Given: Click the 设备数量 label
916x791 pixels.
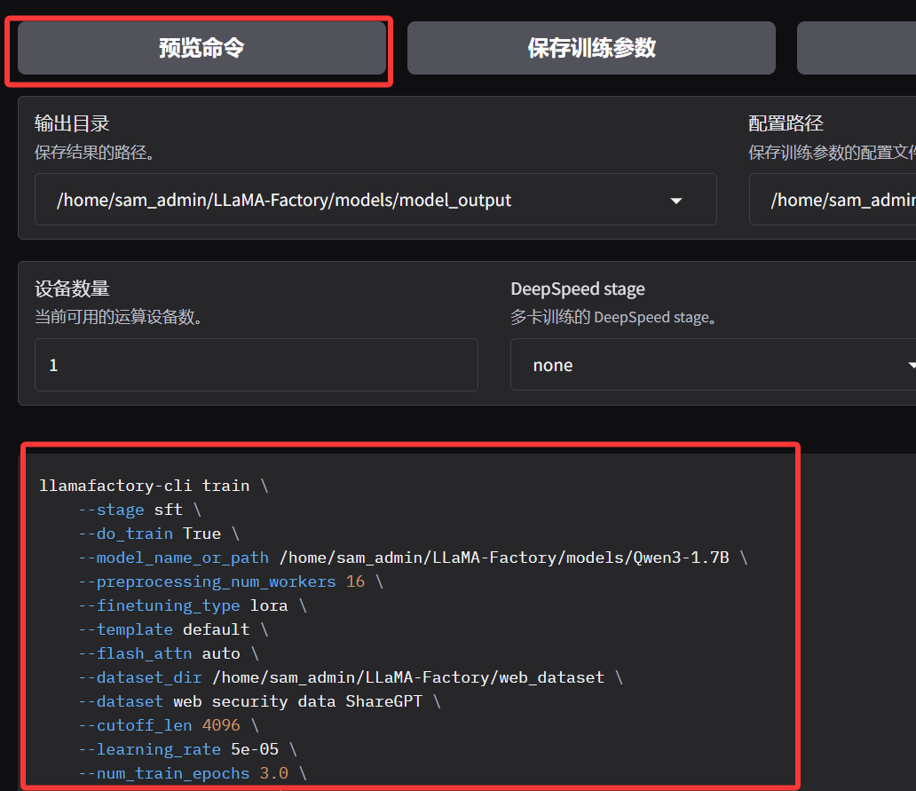Looking at the screenshot, I should point(72,289).
